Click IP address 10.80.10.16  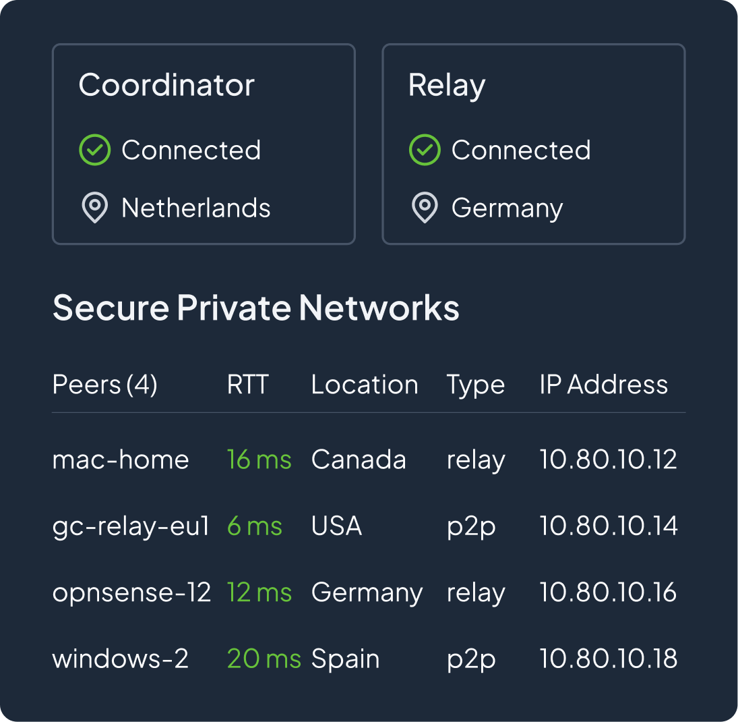click(x=609, y=592)
